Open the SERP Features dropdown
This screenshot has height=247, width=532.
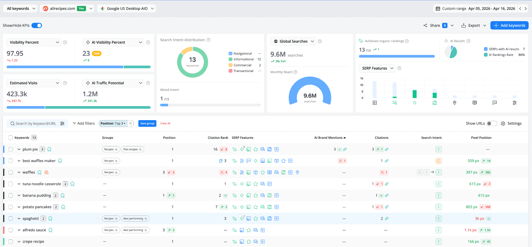[x=377, y=68]
